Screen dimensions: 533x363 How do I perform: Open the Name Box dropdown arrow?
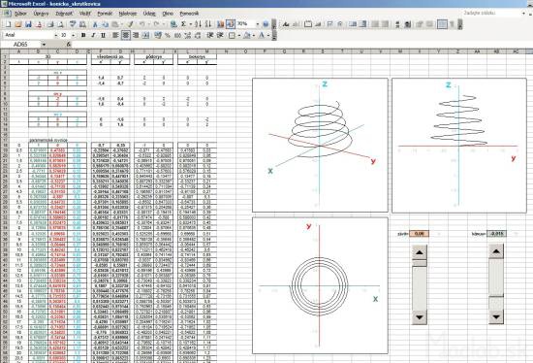(44, 45)
